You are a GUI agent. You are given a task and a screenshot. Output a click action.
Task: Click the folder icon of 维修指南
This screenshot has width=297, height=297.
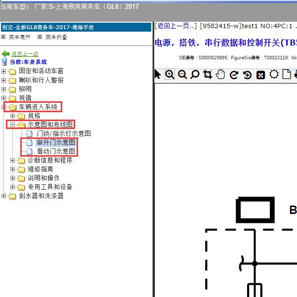[21, 170]
